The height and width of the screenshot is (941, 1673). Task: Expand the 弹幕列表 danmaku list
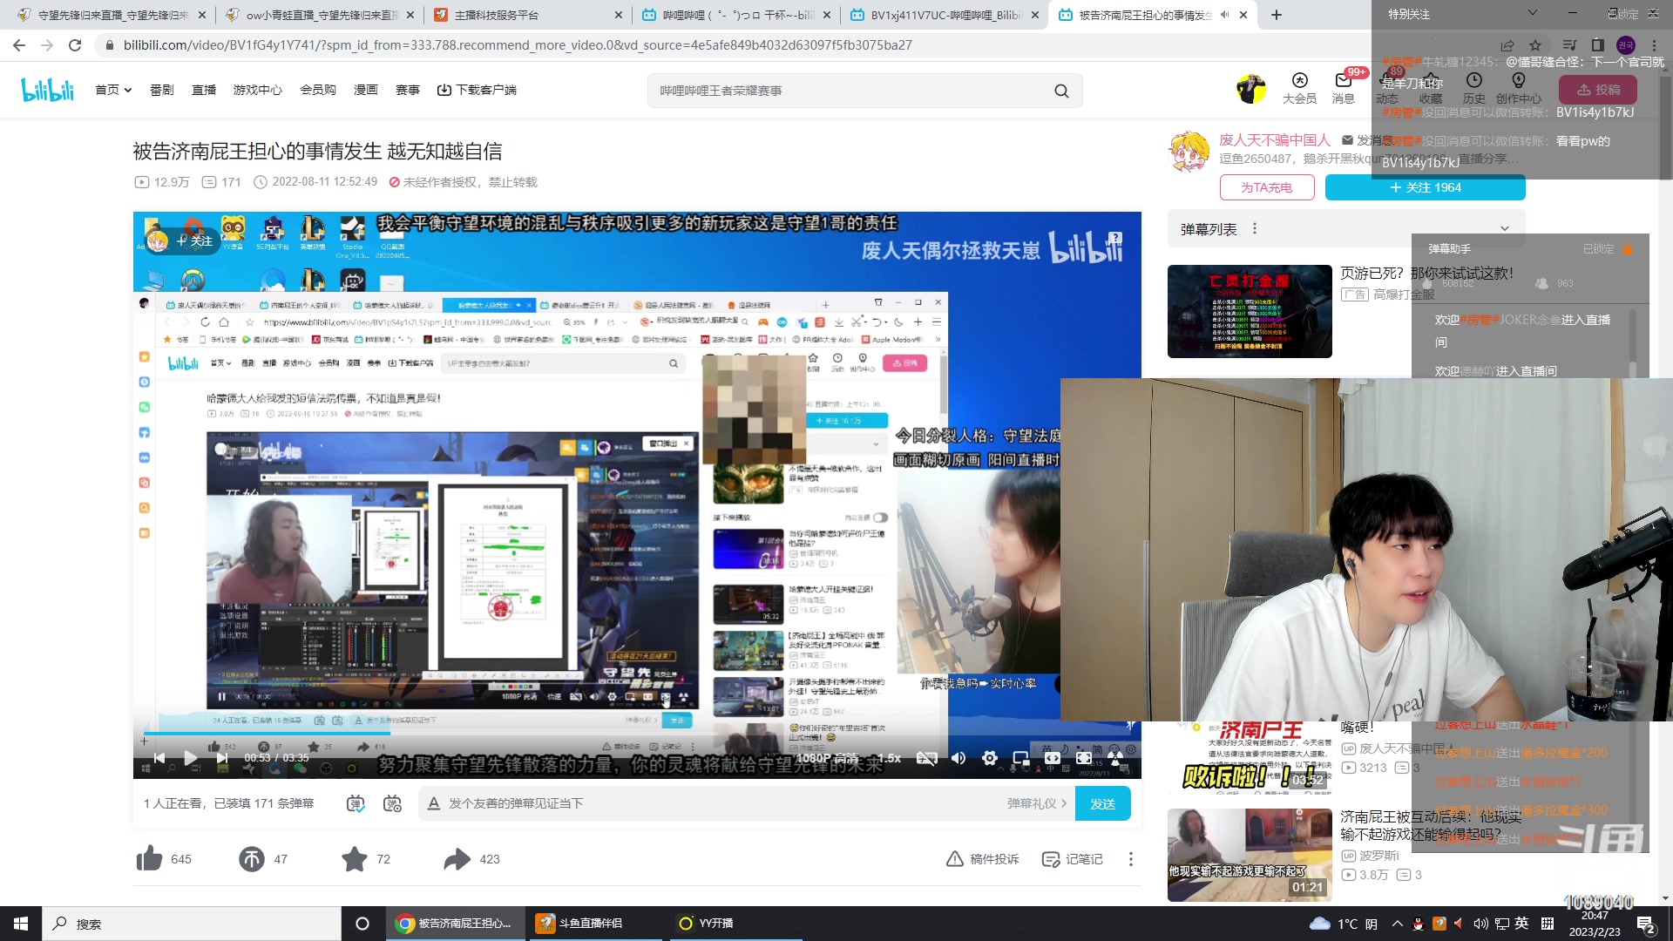(1505, 228)
